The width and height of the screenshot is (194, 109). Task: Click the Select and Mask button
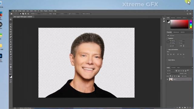click(x=86, y=14)
